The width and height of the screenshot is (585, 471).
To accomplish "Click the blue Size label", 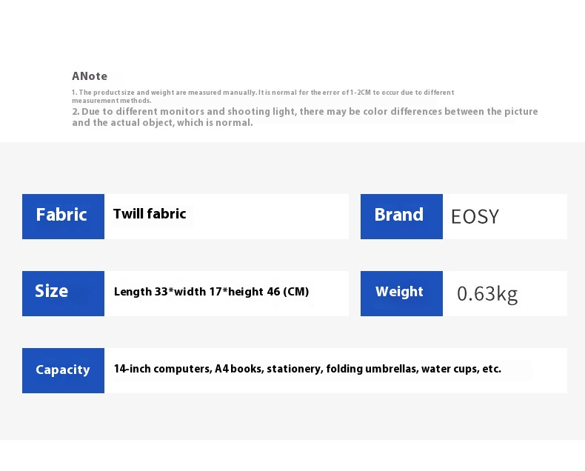I will pyautogui.click(x=63, y=293).
